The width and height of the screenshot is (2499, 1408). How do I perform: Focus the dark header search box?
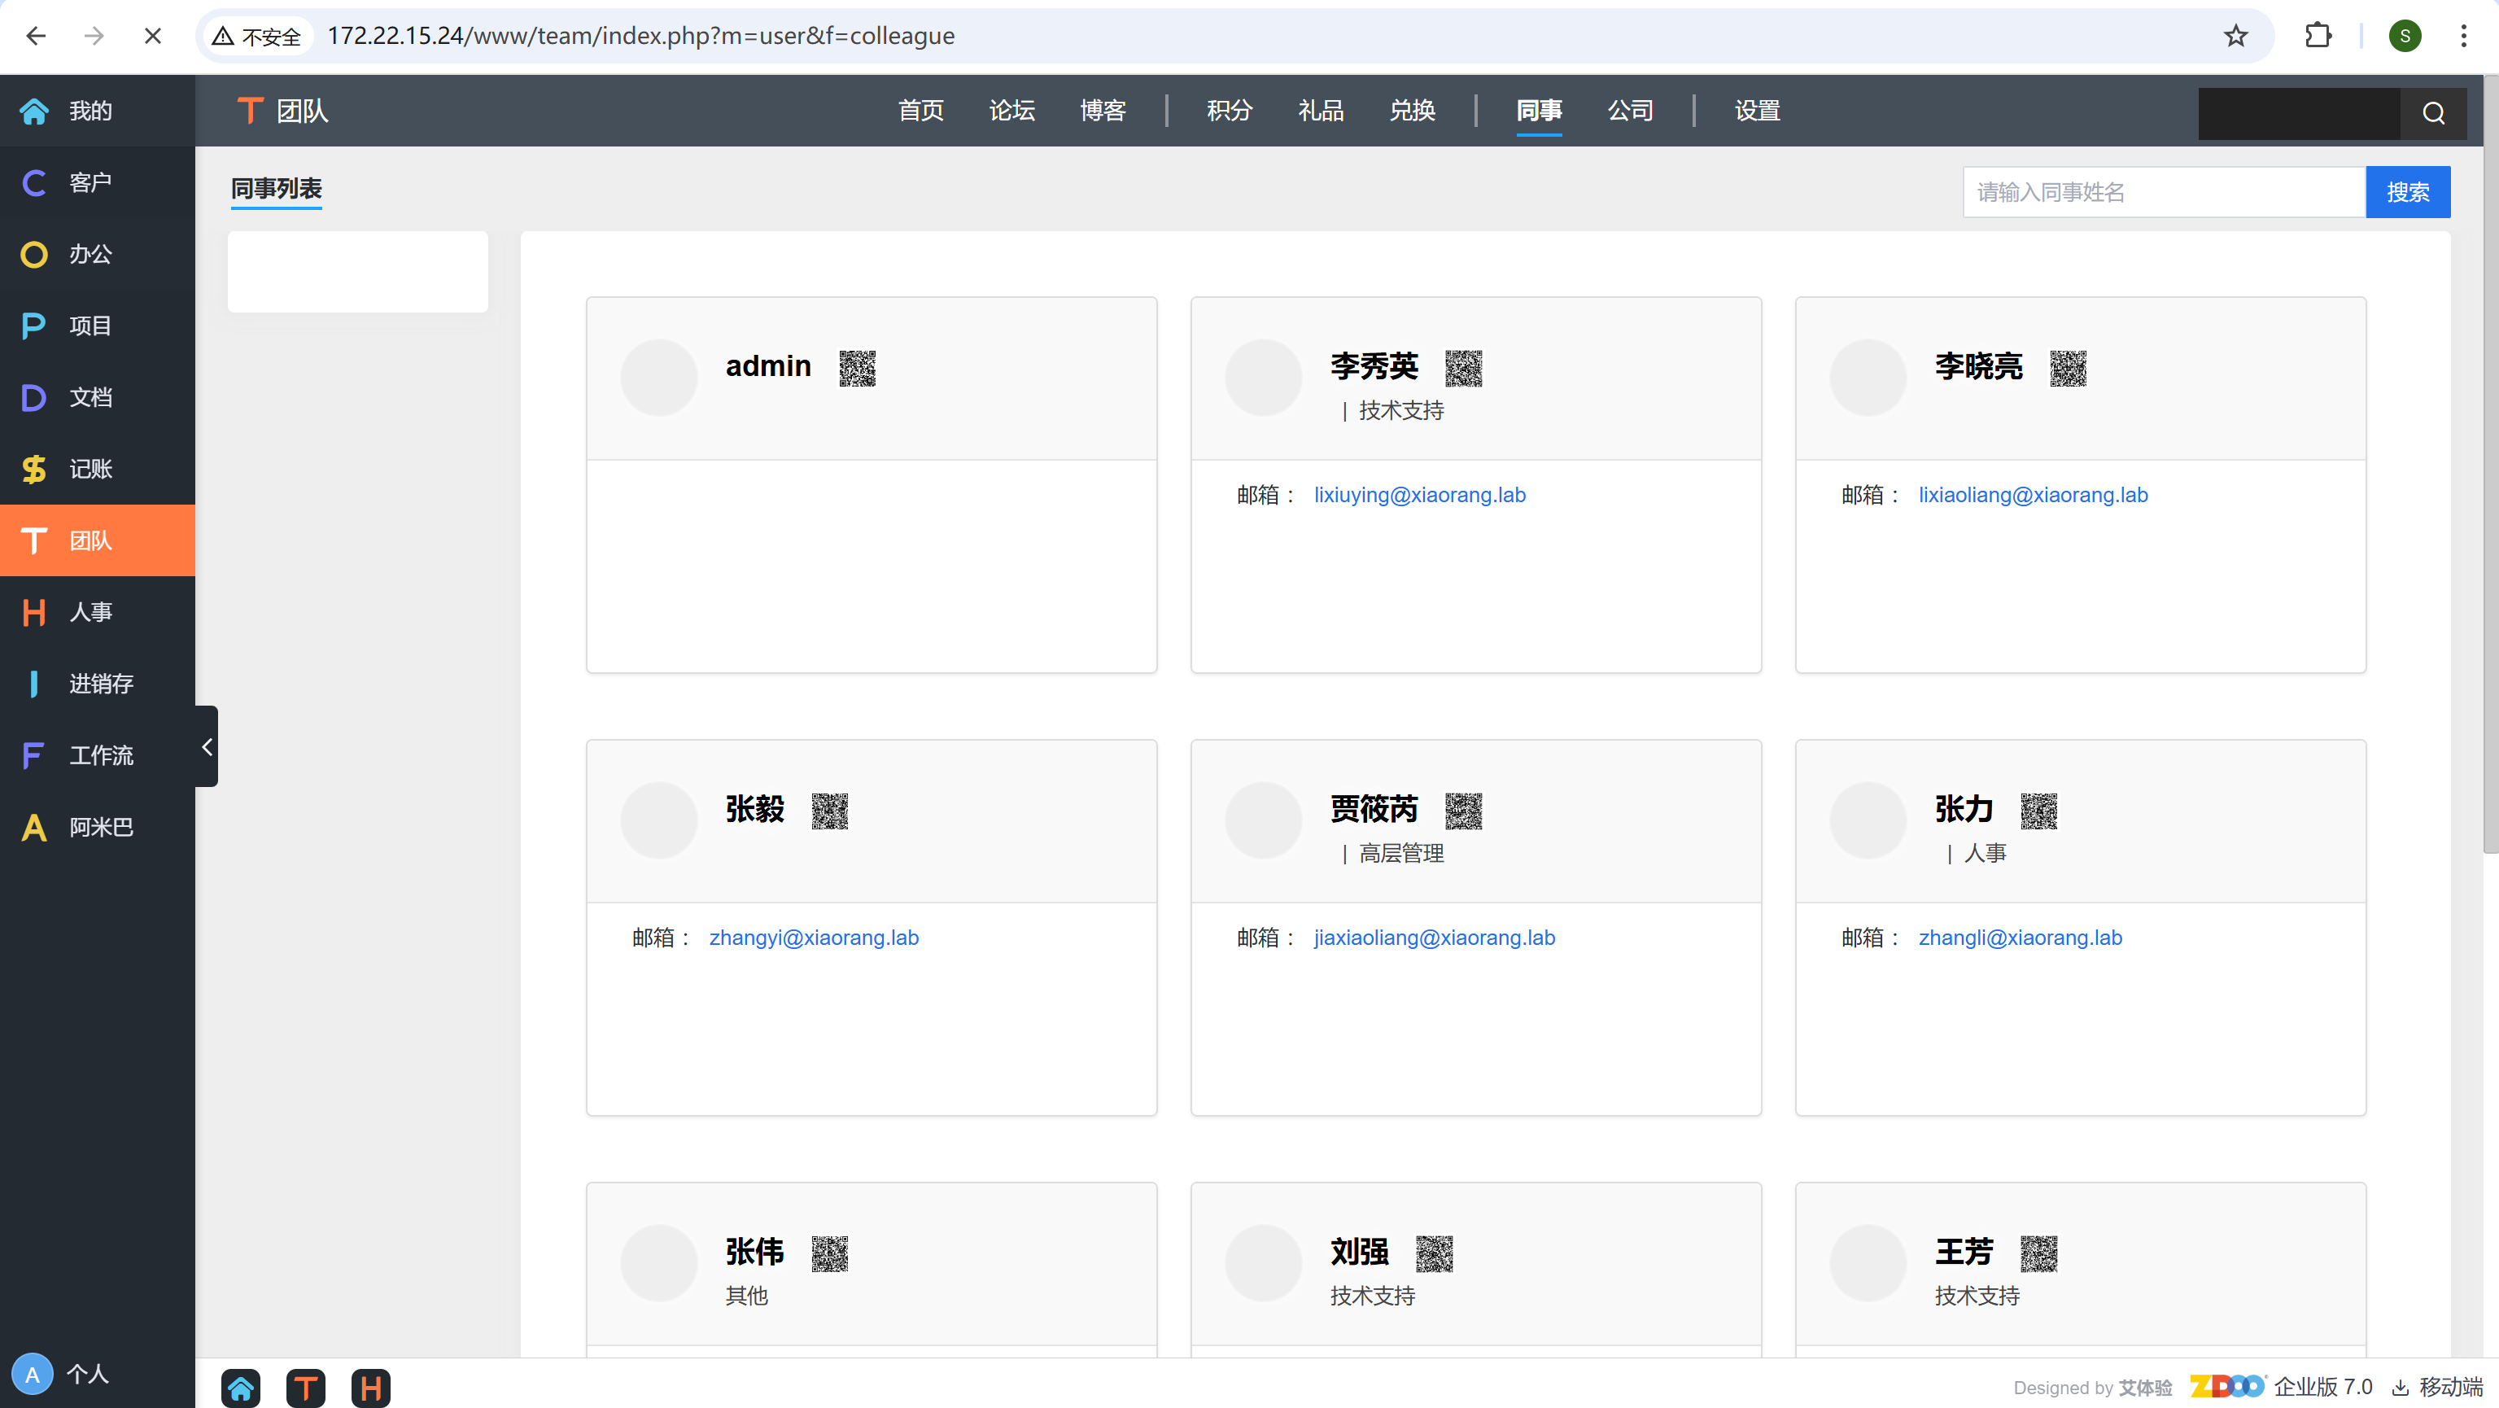[x=2299, y=113]
